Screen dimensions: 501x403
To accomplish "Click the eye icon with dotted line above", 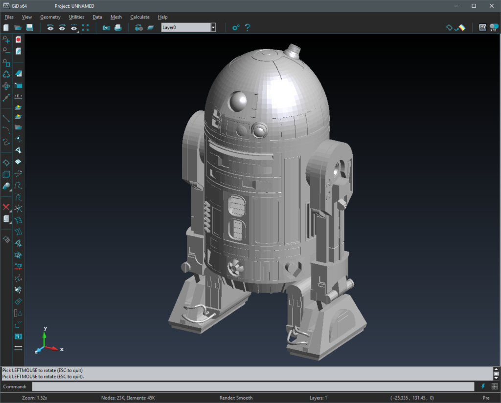I will point(74,28).
